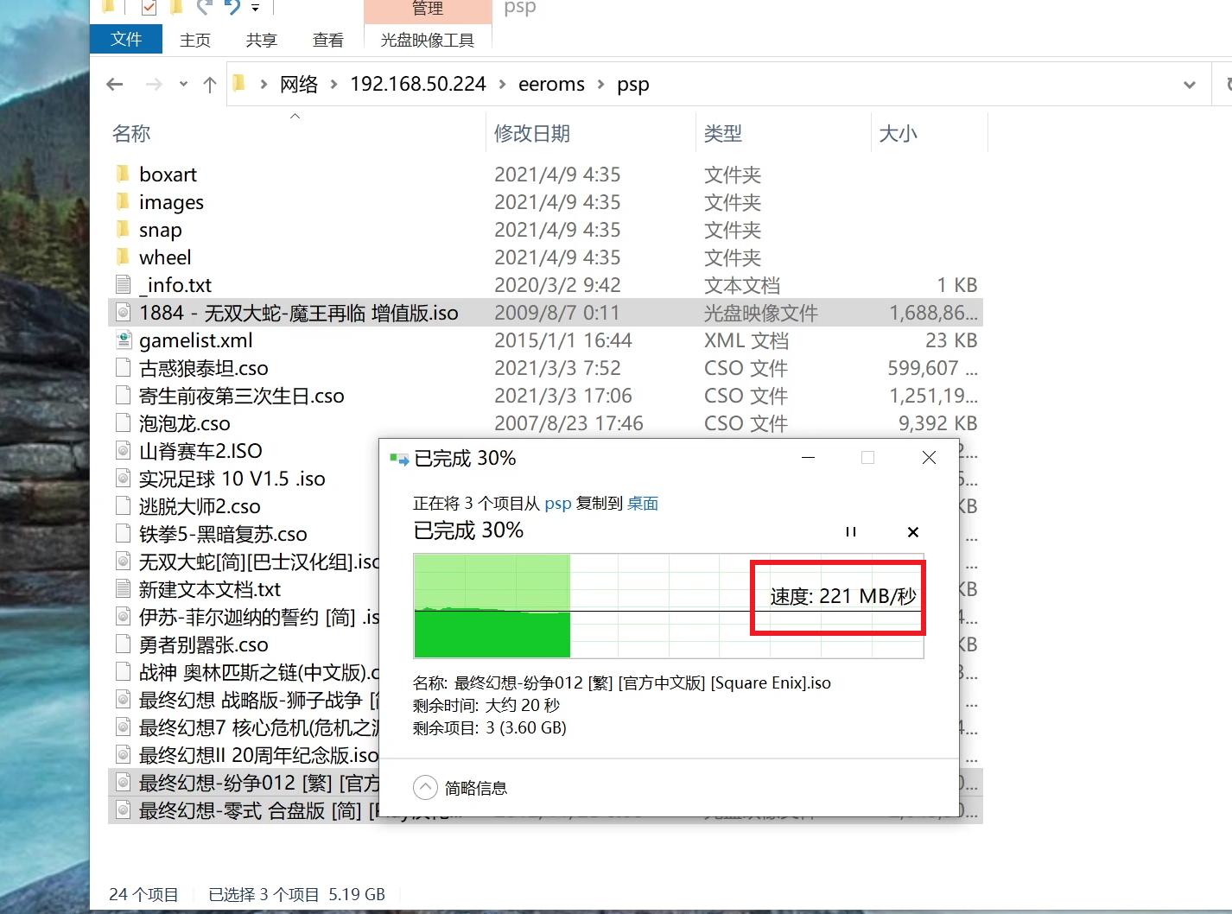Click the new folder icon in quick access toolbar
Viewport: 1232px width, 914px height.
point(175,8)
